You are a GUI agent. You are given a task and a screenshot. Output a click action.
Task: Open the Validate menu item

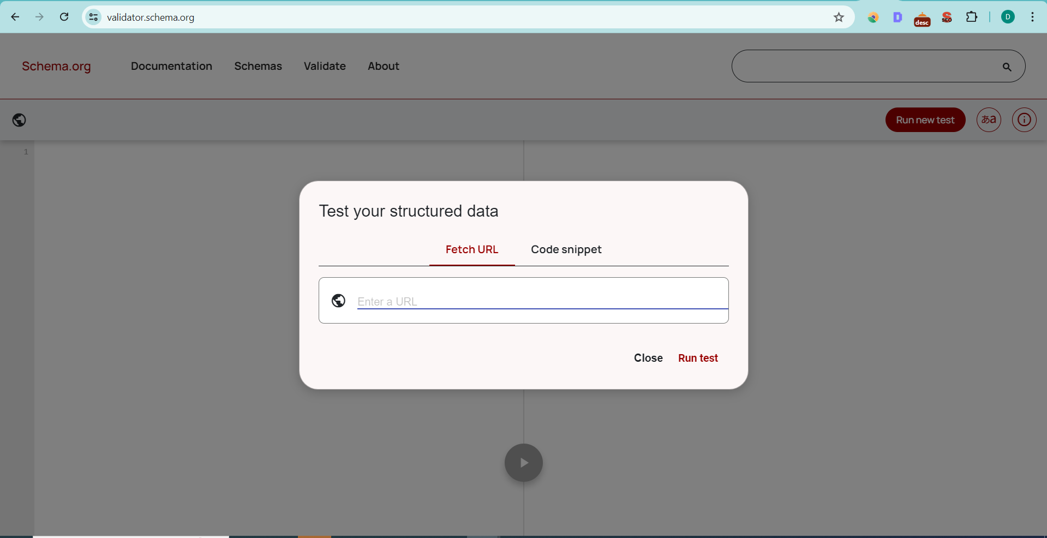[x=325, y=66]
